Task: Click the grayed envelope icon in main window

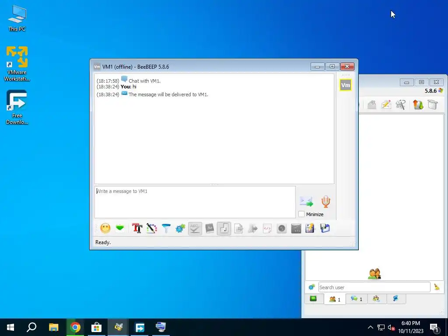Action: click(x=371, y=105)
